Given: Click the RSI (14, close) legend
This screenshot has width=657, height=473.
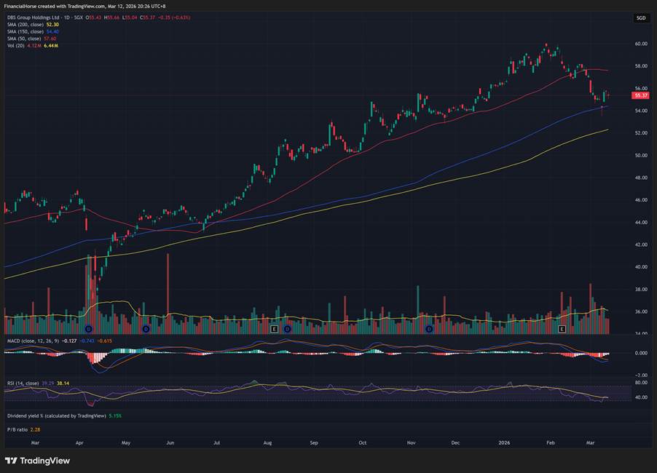Looking at the screenshot, I should (x=23, y=383).
